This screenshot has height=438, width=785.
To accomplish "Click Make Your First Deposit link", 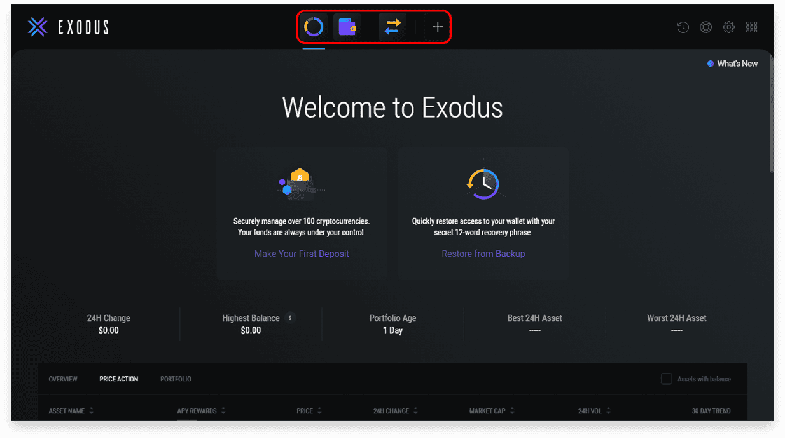I will [x=302, y=254].
